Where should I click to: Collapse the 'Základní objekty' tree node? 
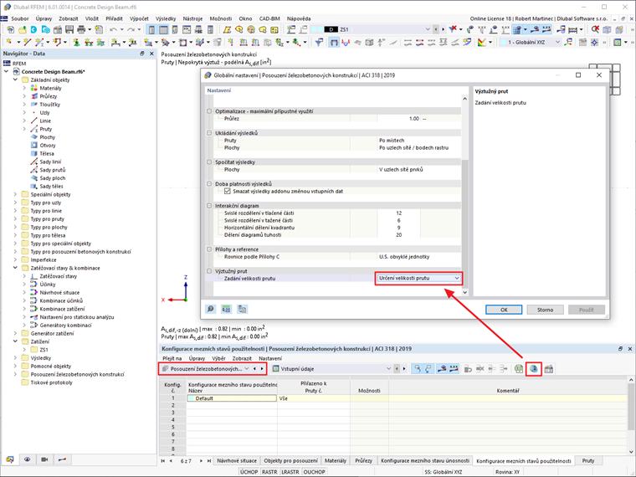tap(15, 79)
